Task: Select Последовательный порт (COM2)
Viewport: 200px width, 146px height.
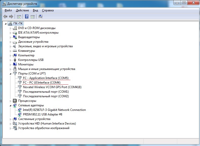Action: click(x=46, y=96)
